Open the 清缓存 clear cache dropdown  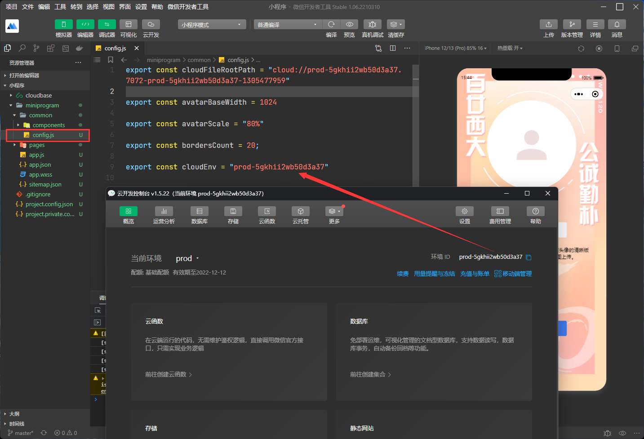(396, 24)
